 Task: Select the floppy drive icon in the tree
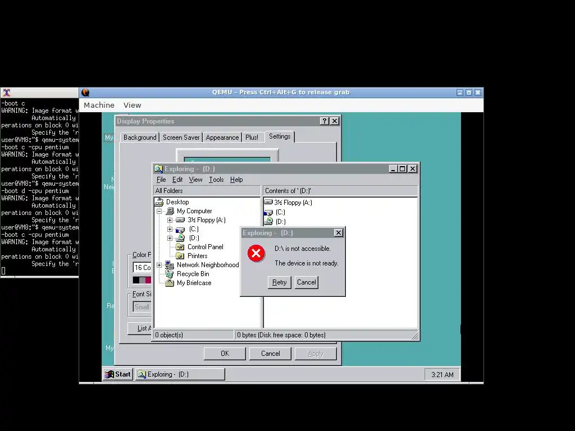tap(180, 220)
